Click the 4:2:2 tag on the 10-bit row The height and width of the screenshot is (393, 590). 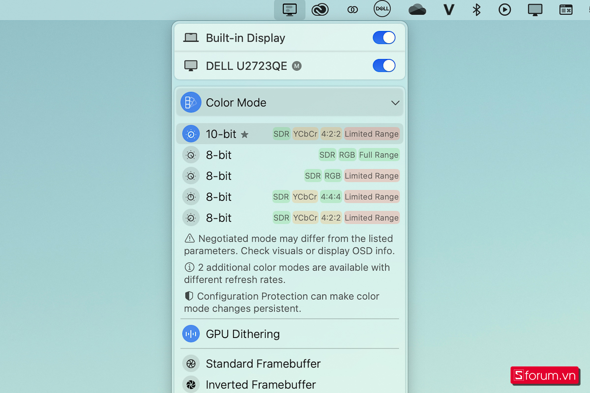pos(331,134)
